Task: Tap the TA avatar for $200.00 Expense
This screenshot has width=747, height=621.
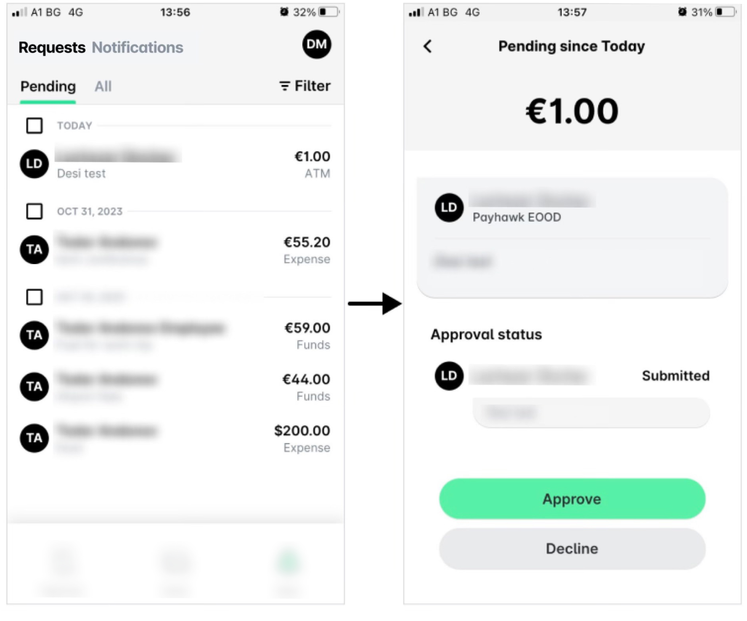Action: pyautogui.click(x=34, y=438)
